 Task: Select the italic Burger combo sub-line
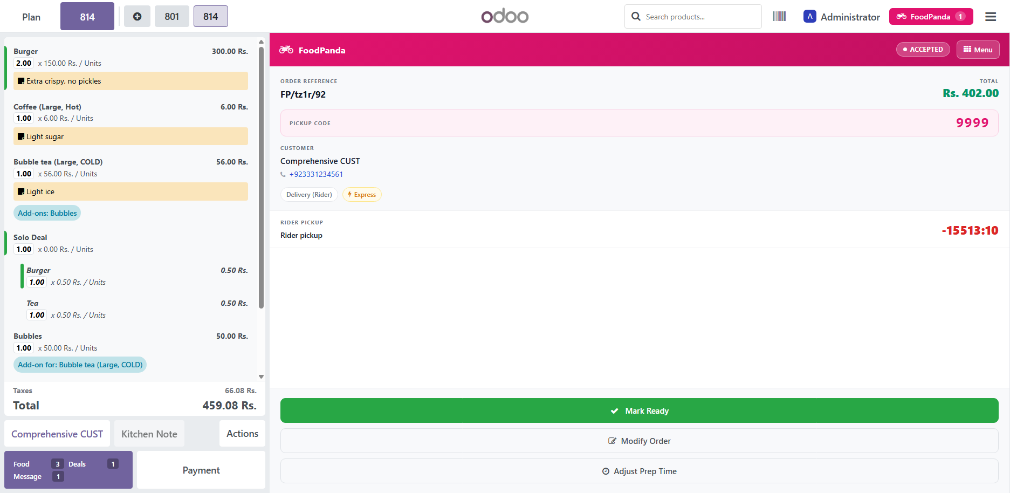(137, 276)
